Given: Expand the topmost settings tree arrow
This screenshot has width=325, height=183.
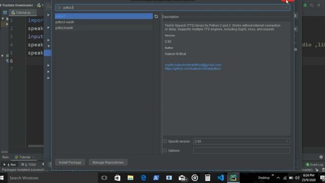Looking at the screenshot, I should (x=48, y=15).
